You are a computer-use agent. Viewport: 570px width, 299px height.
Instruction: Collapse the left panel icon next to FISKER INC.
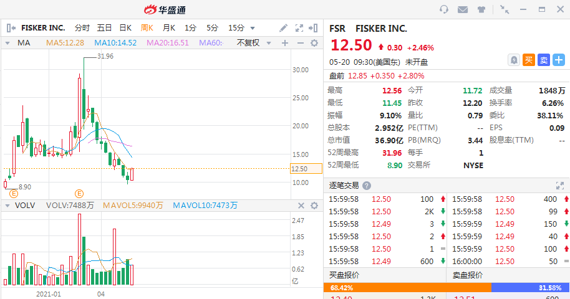11,28
